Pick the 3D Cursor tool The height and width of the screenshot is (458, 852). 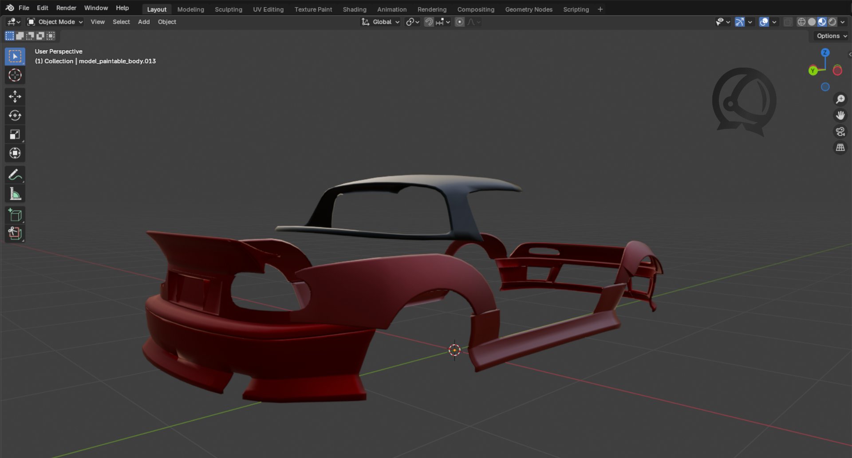[x=15, y=75]
